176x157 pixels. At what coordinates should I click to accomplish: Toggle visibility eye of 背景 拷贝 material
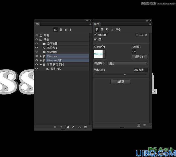pos(37,69)
